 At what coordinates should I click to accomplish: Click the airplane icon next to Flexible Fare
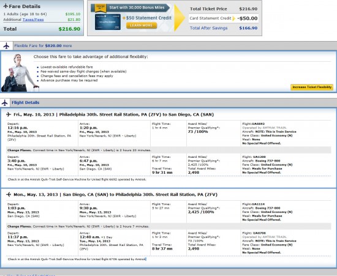(6, 46)
